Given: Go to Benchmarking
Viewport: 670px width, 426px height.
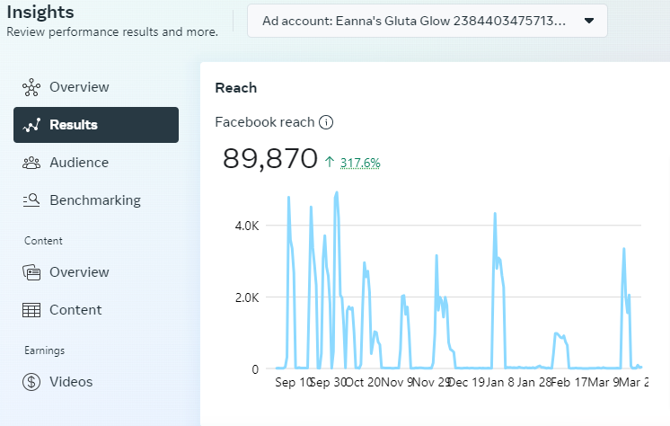Looking at the screenshot, I should point(96,200).
